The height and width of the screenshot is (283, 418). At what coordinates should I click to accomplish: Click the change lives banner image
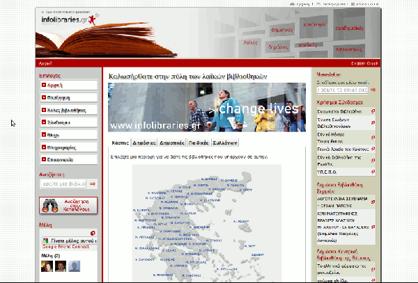(207, 107)
